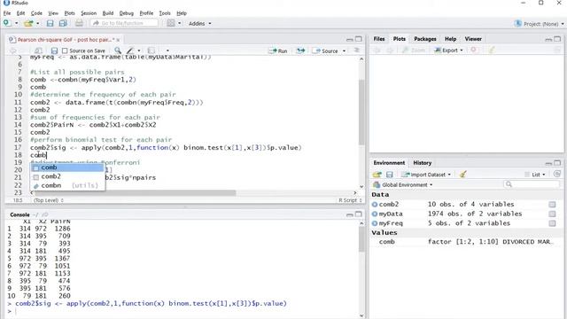Click the Open File folder icon
This screenshot has height=319, width=567.
point(28,24)
